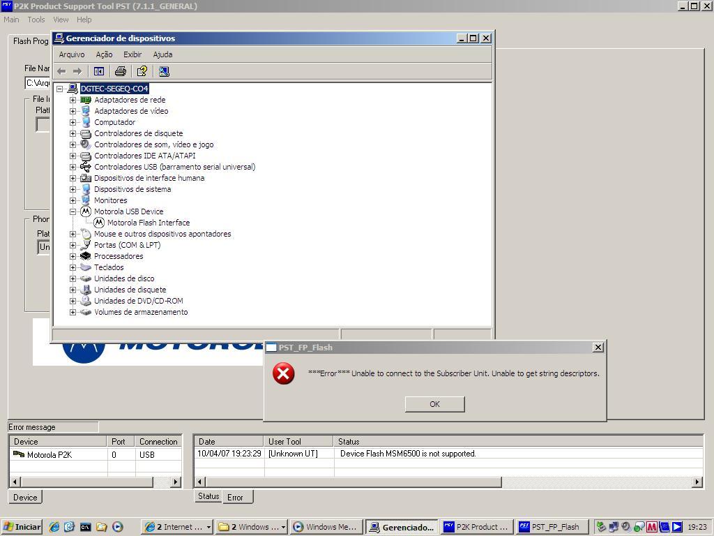Open the Properties help icon in toolbar

[x=142, y=72]
